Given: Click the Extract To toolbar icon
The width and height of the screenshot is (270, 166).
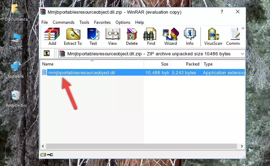Looking at the screenshot, I should coord(73,36).
